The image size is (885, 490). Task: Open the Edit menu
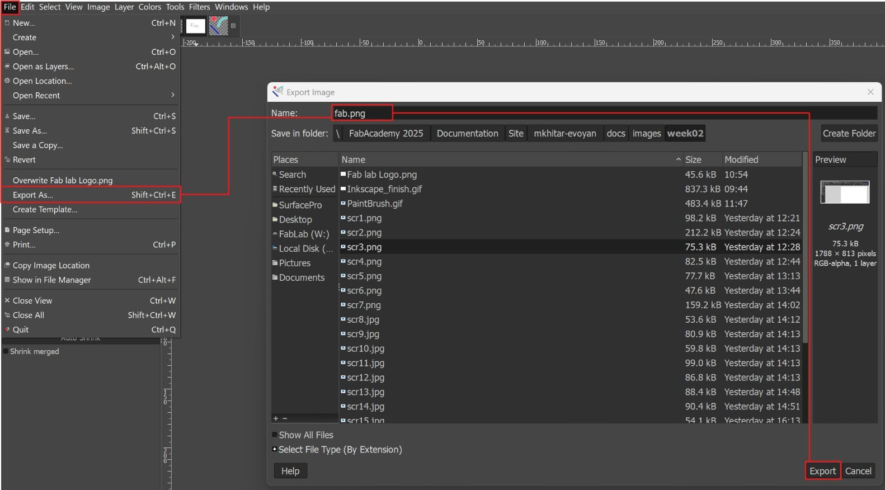[27, 7]
